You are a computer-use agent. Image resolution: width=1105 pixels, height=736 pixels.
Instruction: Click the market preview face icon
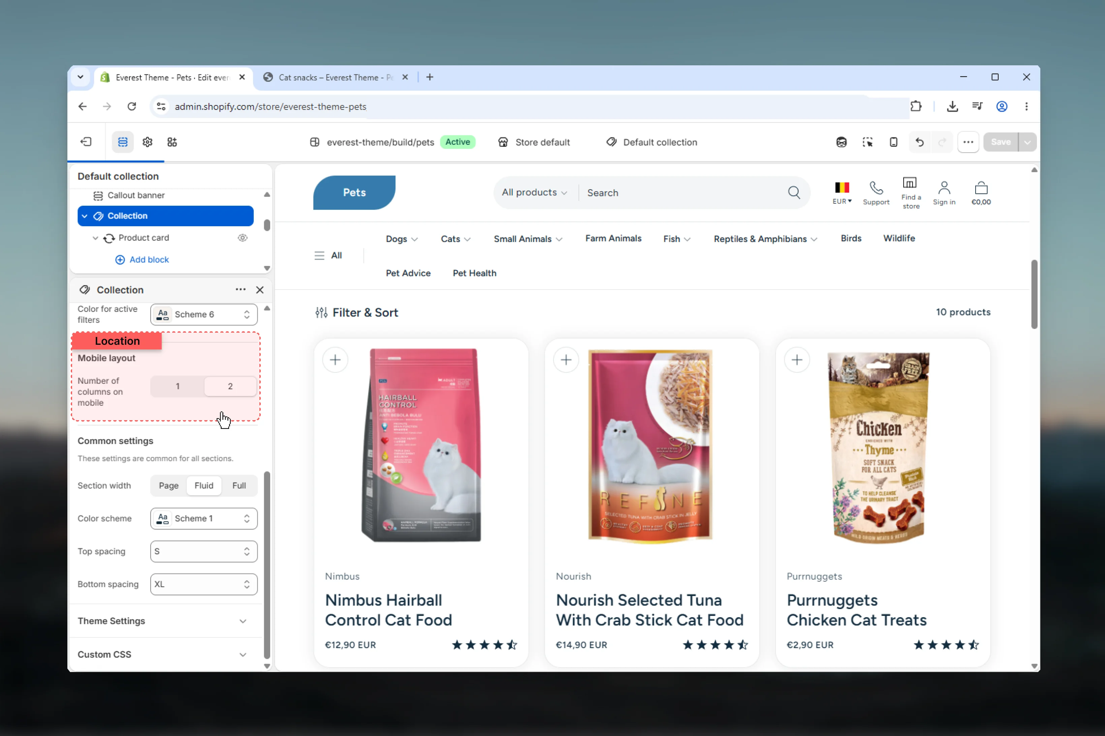[842, 142]
